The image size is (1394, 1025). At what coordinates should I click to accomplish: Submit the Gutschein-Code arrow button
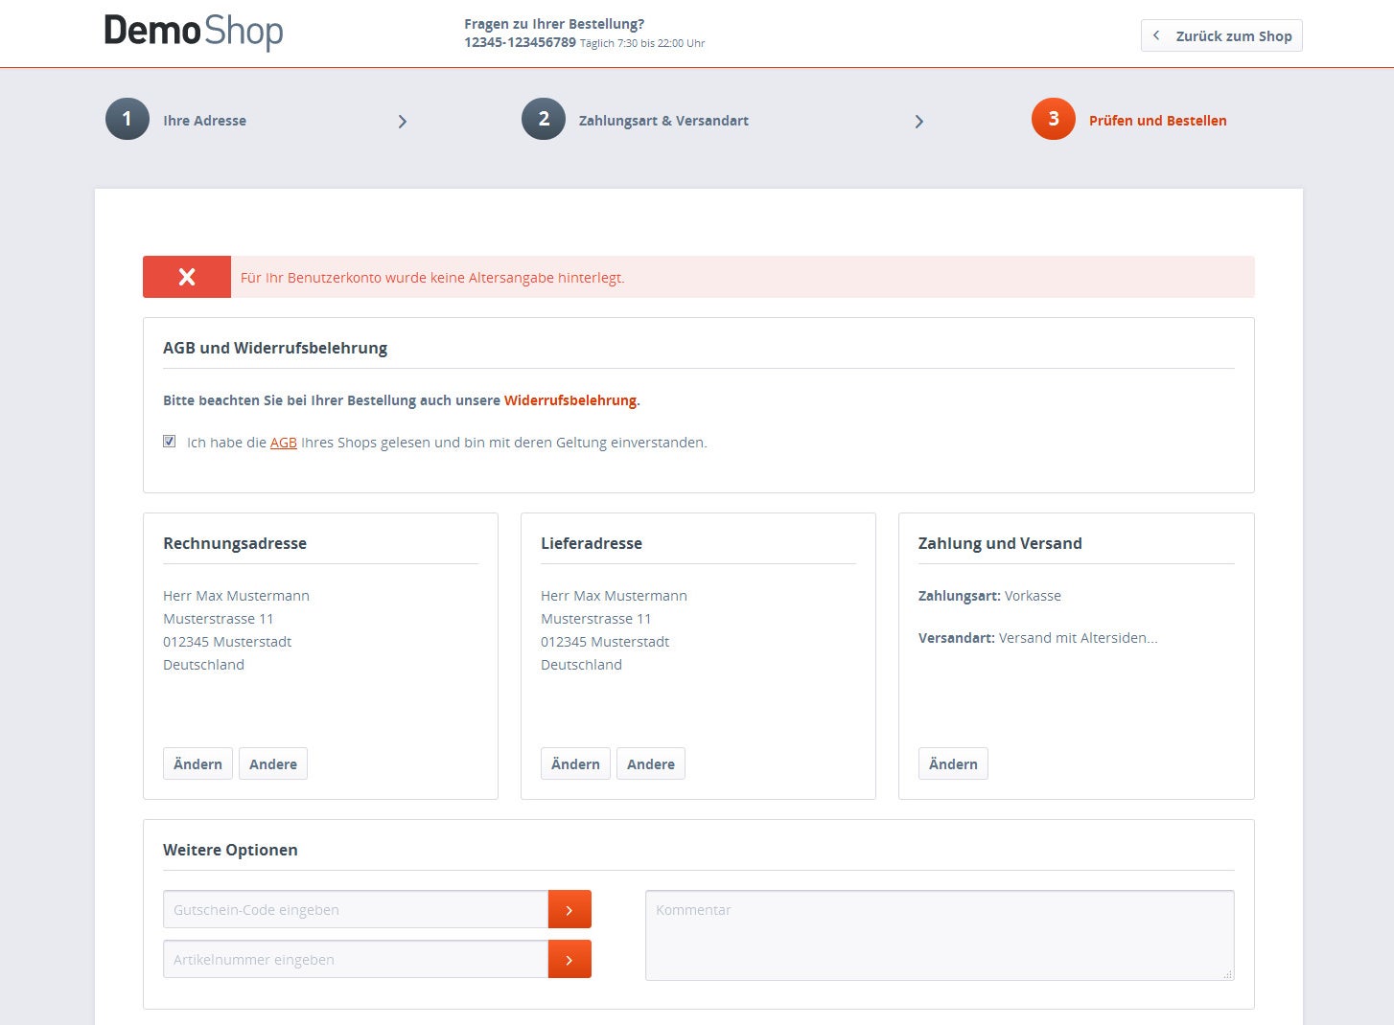569,909
